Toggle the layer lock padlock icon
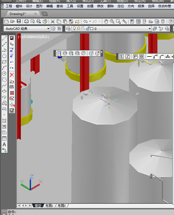This screenshot has width=174, height=215. [87, 29]
